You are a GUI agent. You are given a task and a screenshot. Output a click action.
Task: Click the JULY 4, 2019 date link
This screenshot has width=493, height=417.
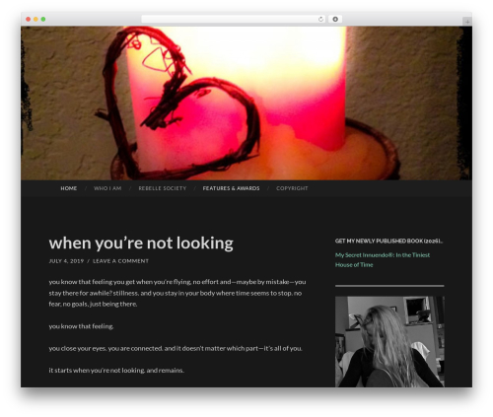coord(66,261)
